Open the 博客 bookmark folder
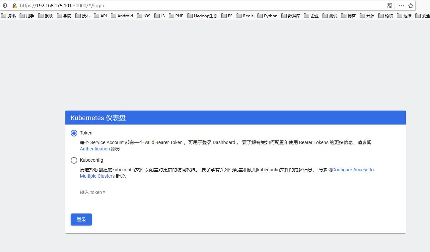 348,16
